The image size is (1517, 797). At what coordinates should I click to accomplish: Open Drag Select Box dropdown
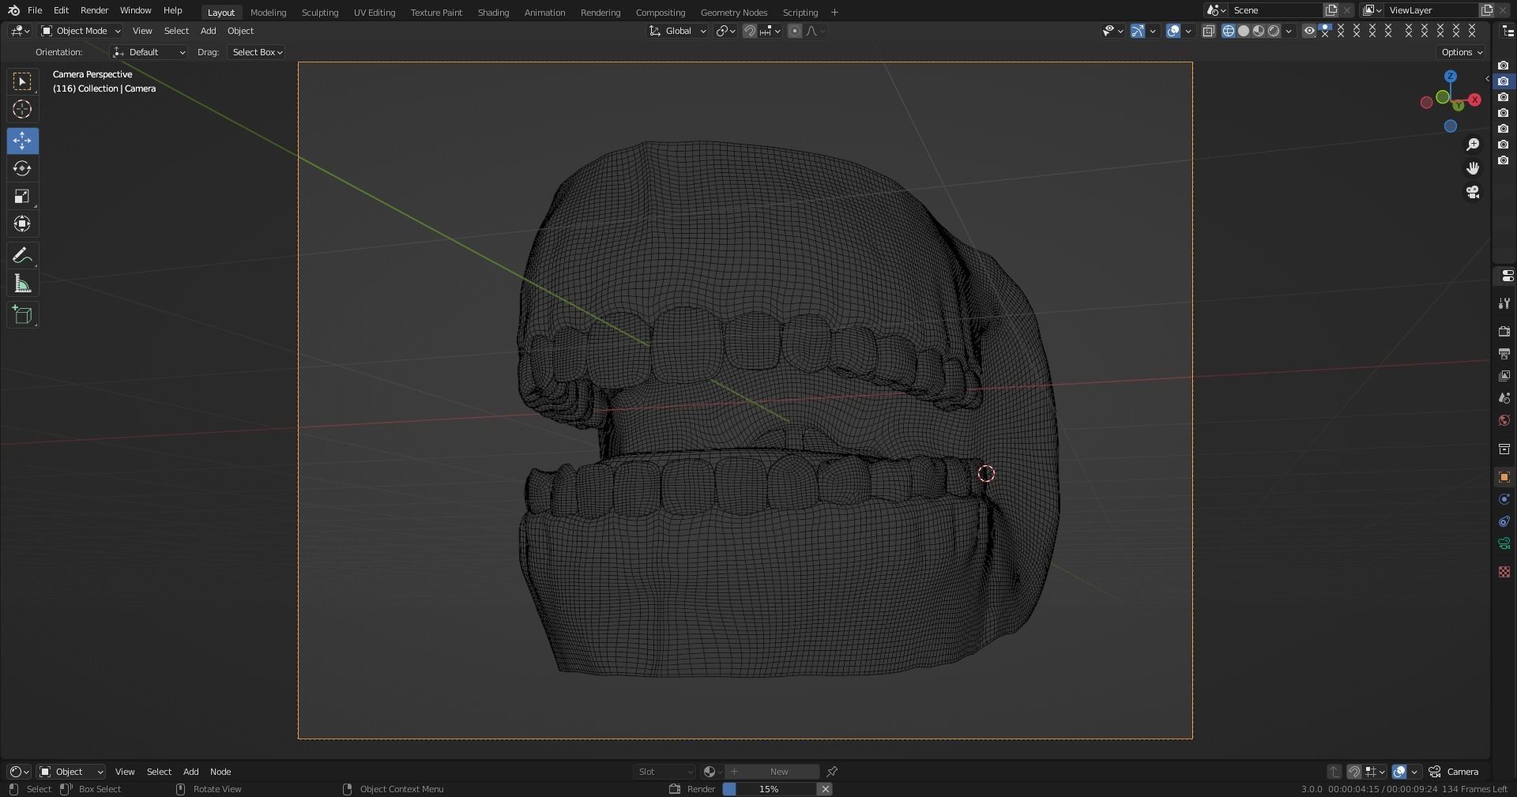tap(257, 52)
